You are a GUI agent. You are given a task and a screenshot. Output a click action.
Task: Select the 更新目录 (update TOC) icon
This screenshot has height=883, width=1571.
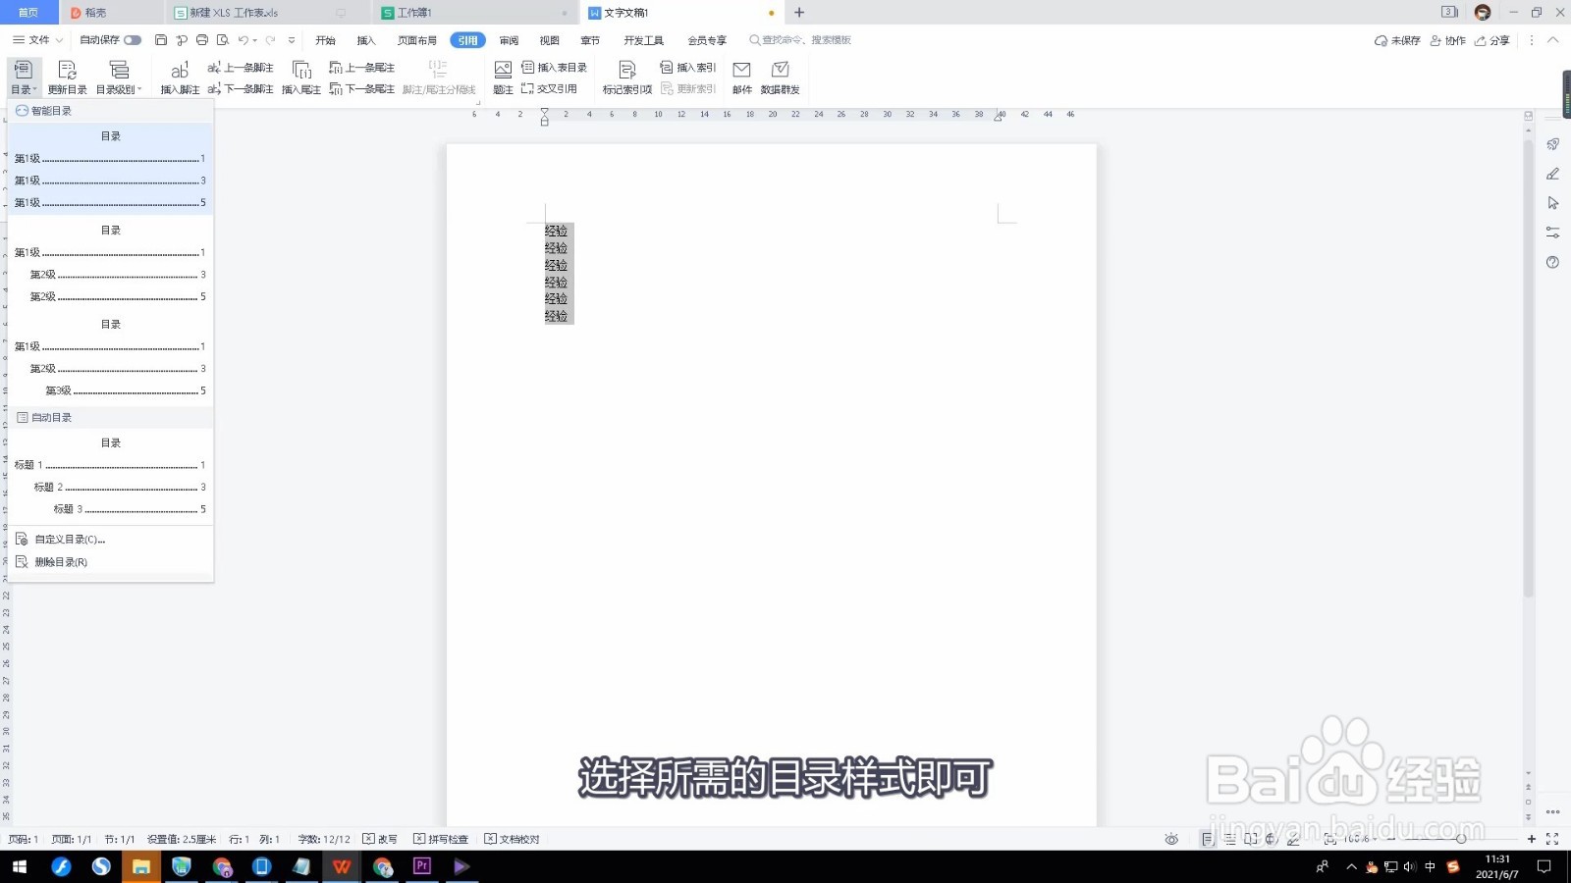click(x=67, y=77)
